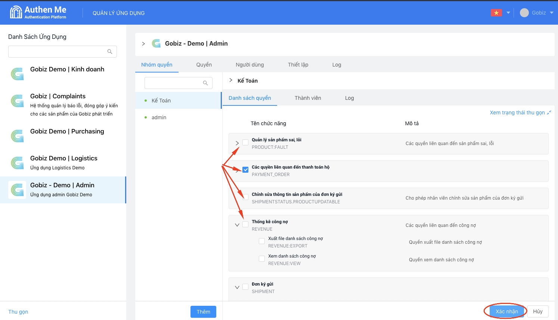Collapse the Thống kê công nợ group

(237, 225)
